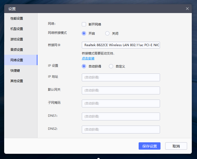Open the 快捷键 section
The height and width of the screenshot is (159, 197).
21,71
